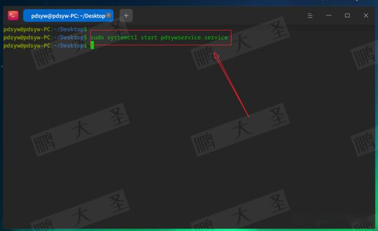Open a new terminal tab
378x231 pixels.
pos(126,16)
